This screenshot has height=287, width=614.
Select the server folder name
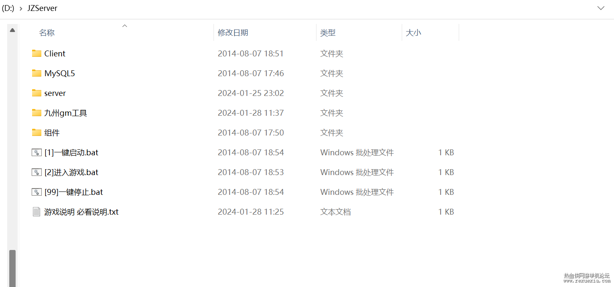pyautogui.click(x=55, y=93)
